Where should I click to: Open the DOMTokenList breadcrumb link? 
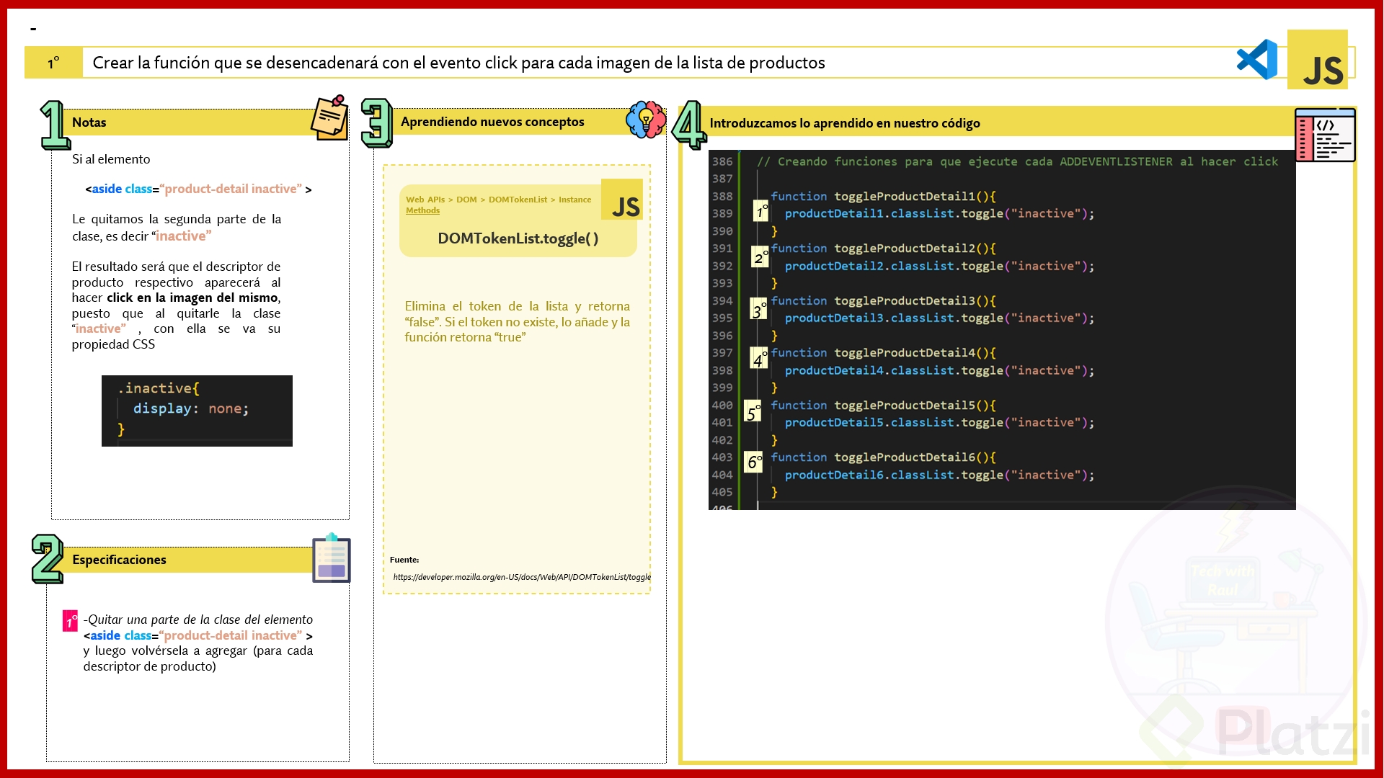coord(518,200)
